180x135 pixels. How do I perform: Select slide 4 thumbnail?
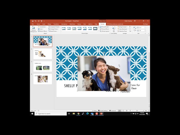(42, 79)
